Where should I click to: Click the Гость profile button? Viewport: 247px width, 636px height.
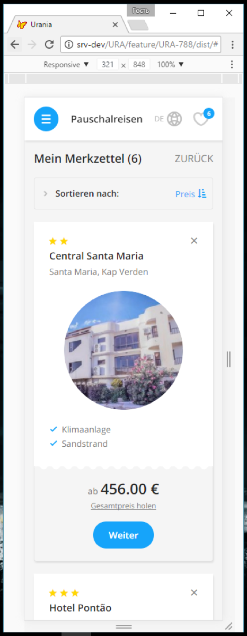pyautogui.click(x=140, y=11)
